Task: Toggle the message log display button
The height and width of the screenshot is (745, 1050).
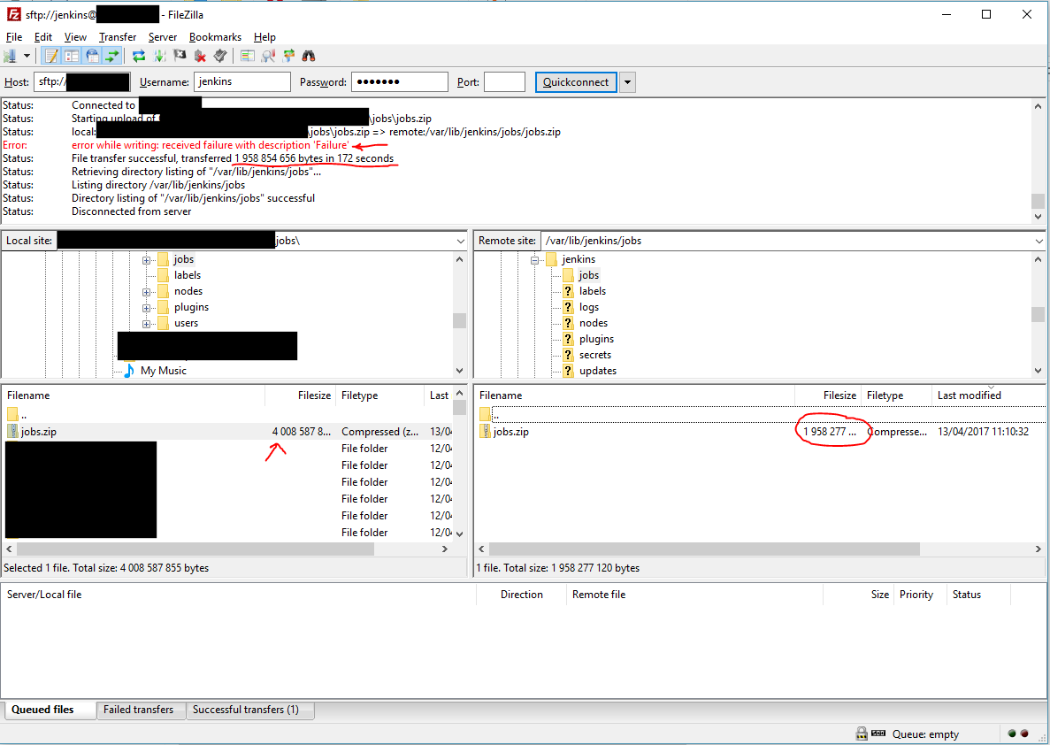Action: 51,57
